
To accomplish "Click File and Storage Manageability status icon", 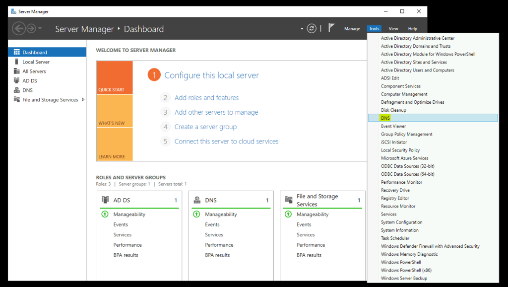I will tap(288, 214).
